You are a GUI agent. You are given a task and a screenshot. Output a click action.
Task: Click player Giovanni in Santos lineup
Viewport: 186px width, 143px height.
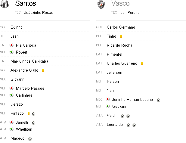18,79
